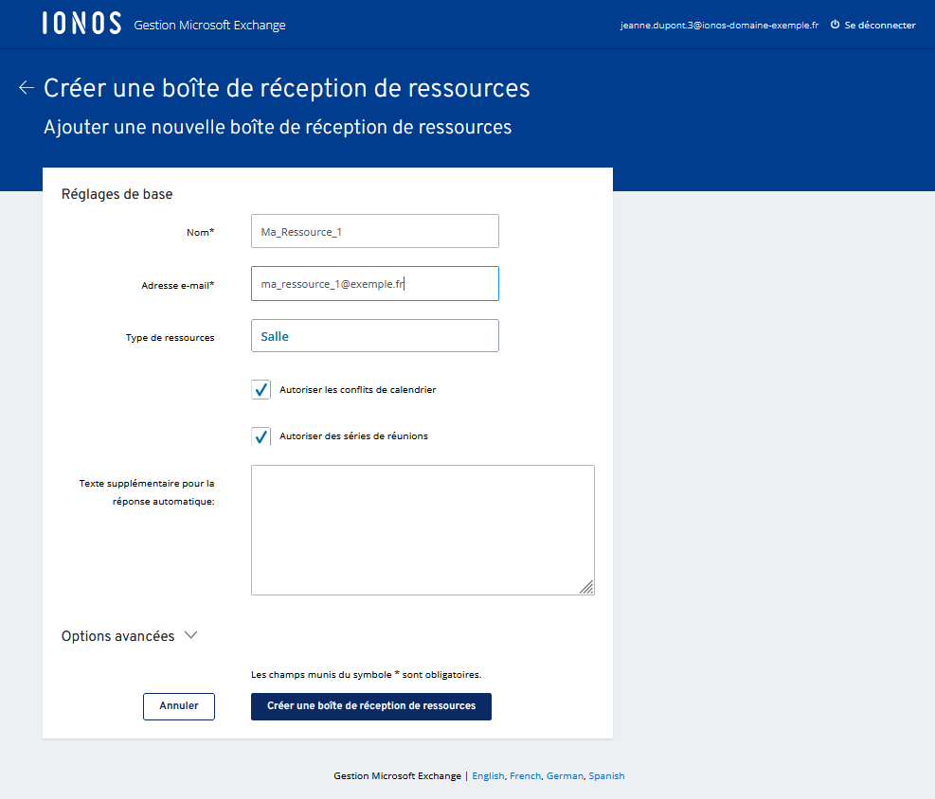Image resolution: width=935 pixels, height=799 pixels.
Task: Click the Gestion Microsoft Exchange header title
Action: pos(209,26)
